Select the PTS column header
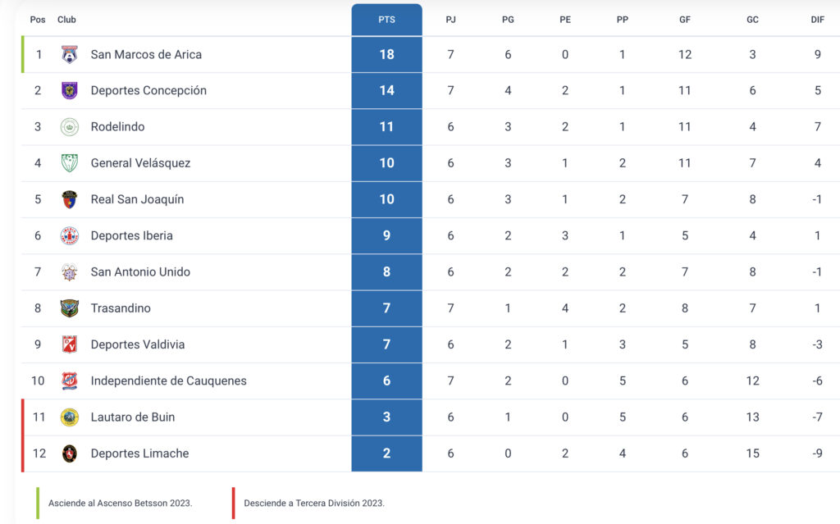The width and height of the screenshot is (840, 524). (x=386, y=20)
